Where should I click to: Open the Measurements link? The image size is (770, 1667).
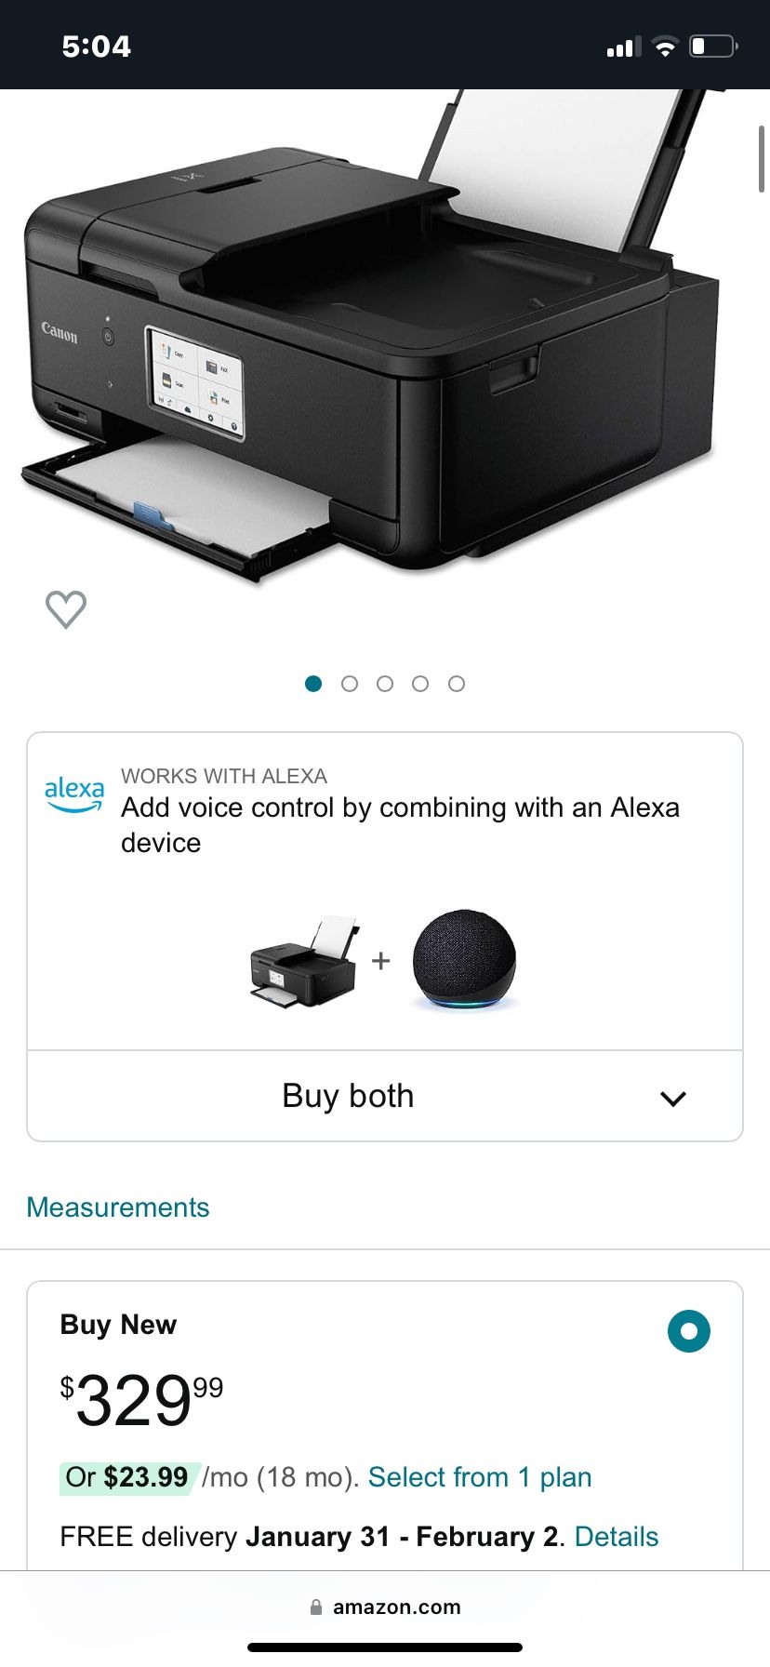click(118, 1207)
